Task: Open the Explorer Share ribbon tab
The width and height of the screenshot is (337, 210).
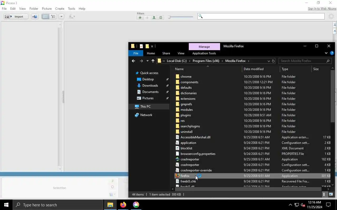Action: click(x=166, y=53)
